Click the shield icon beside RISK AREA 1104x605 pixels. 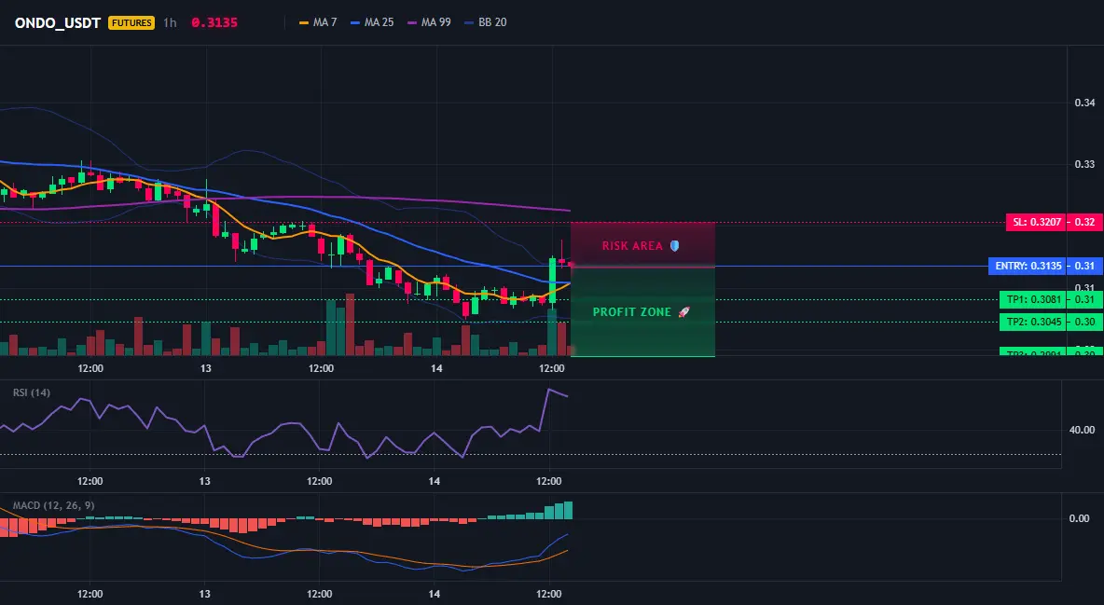point(674,246)
